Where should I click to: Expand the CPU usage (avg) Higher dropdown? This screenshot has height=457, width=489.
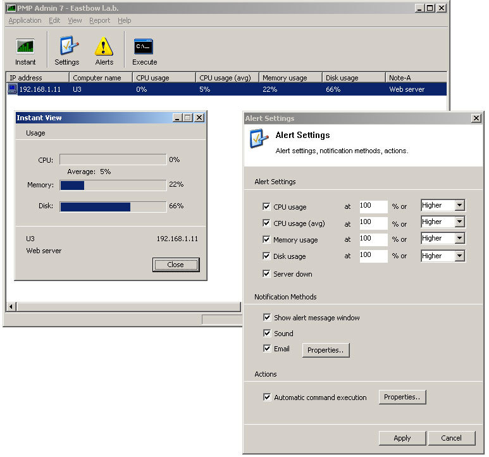(459, 222)
